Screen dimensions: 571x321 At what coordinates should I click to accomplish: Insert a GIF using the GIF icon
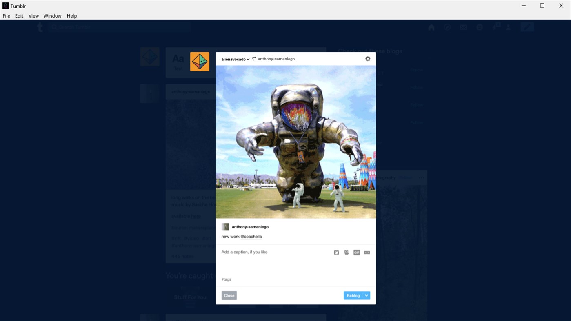[356, 252]
